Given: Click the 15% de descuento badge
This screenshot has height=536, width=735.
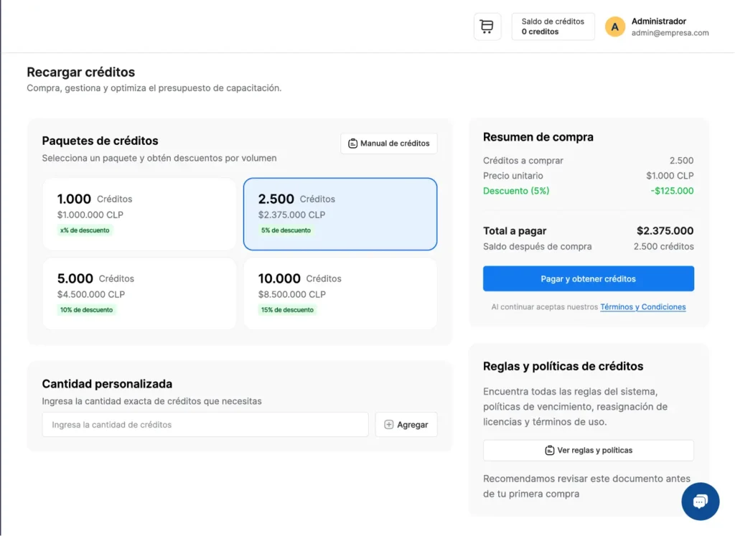Looking at the screenshot, I should coord(287,310).
